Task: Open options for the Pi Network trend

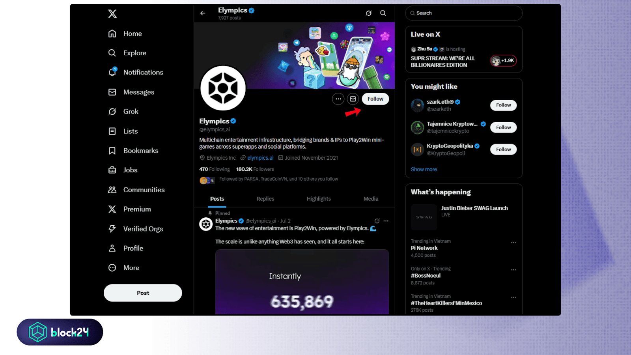Action: 513,243
